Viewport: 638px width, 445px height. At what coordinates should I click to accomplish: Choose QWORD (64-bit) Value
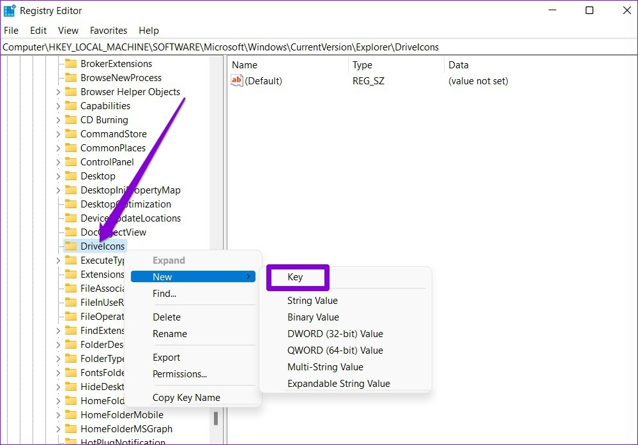(x=335, y=351)
